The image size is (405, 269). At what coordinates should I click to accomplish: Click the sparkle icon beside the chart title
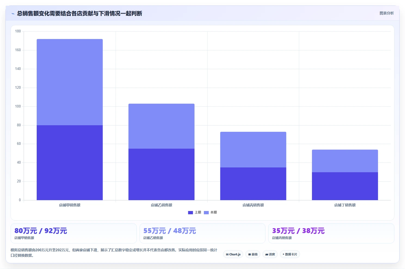click(13, 14)
